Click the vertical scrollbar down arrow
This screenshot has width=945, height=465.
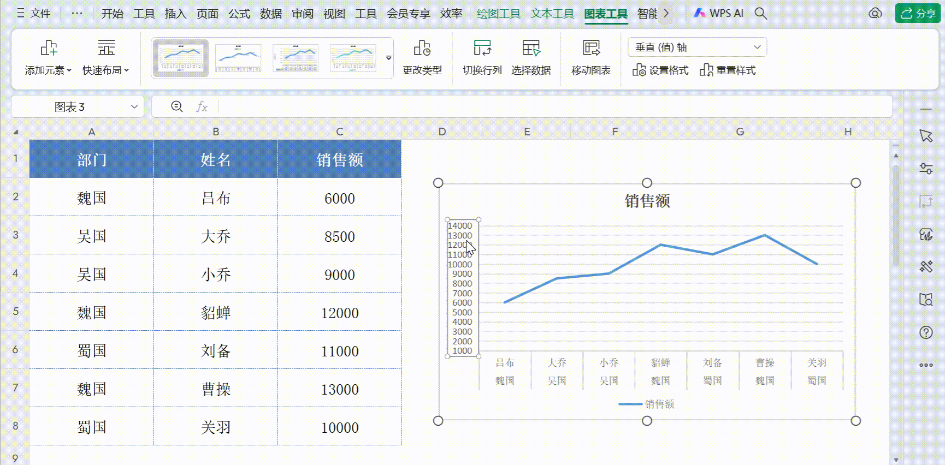coord(896,460)
